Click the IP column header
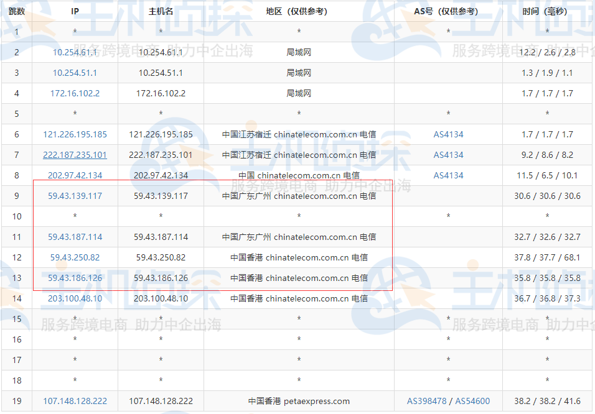This screenshot has height=414, width=595. (x=75, y=11)
